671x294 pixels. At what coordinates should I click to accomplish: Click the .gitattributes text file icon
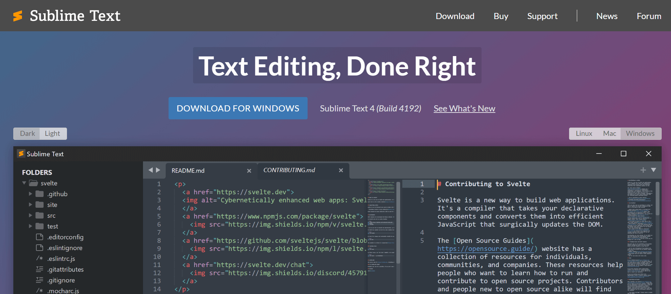[40, 269]
